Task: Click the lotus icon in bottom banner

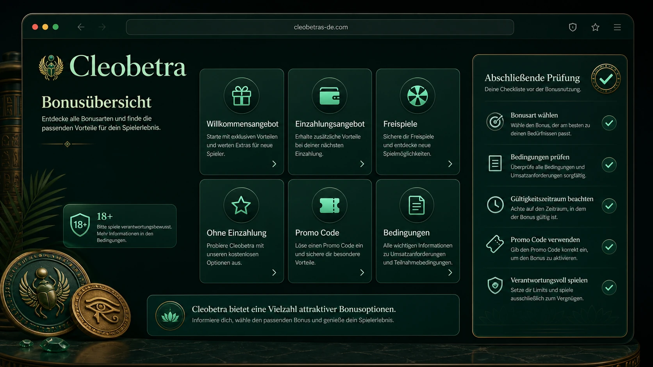Action: pyautogui.click(x=170, y=316)
